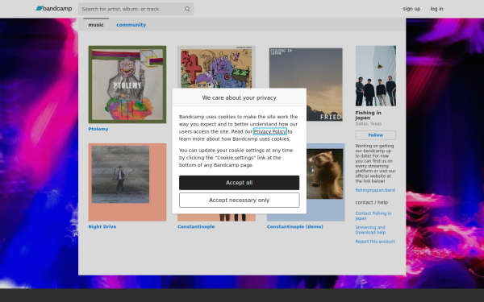The height and width of the screenshot is (302, 484).
Task: Click the Night Drive title link
Action: click(102, 226)
